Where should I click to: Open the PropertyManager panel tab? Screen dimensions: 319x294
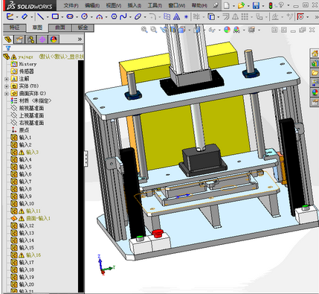[19, 39]
